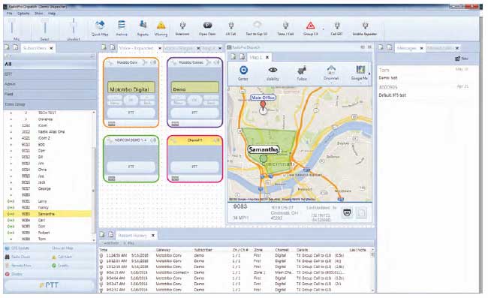This screenshot has height=298, width=488.
Task: Expand the Admin subscriber group
Action: point(50,84)
